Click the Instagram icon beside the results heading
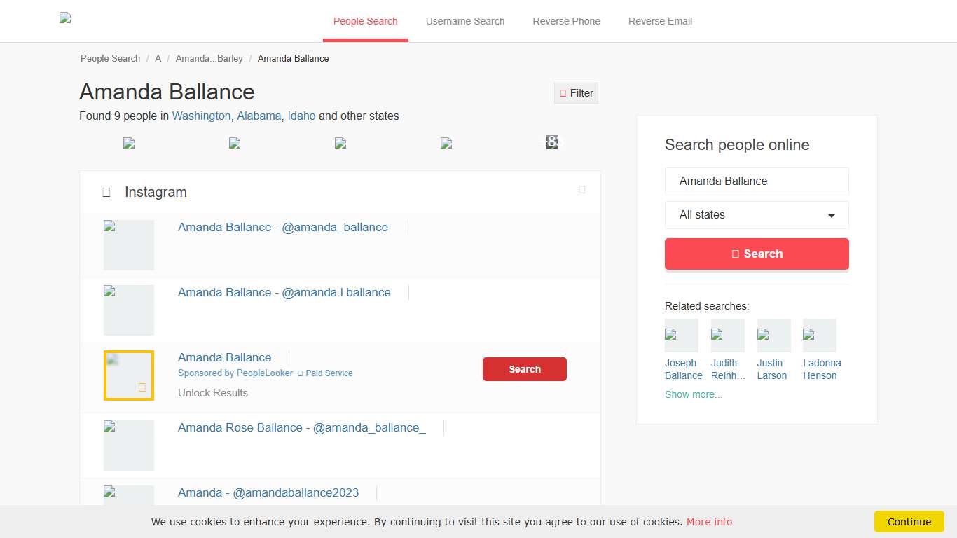The width and height of the screenshot is (957, 538). click(x=106, y=191)
